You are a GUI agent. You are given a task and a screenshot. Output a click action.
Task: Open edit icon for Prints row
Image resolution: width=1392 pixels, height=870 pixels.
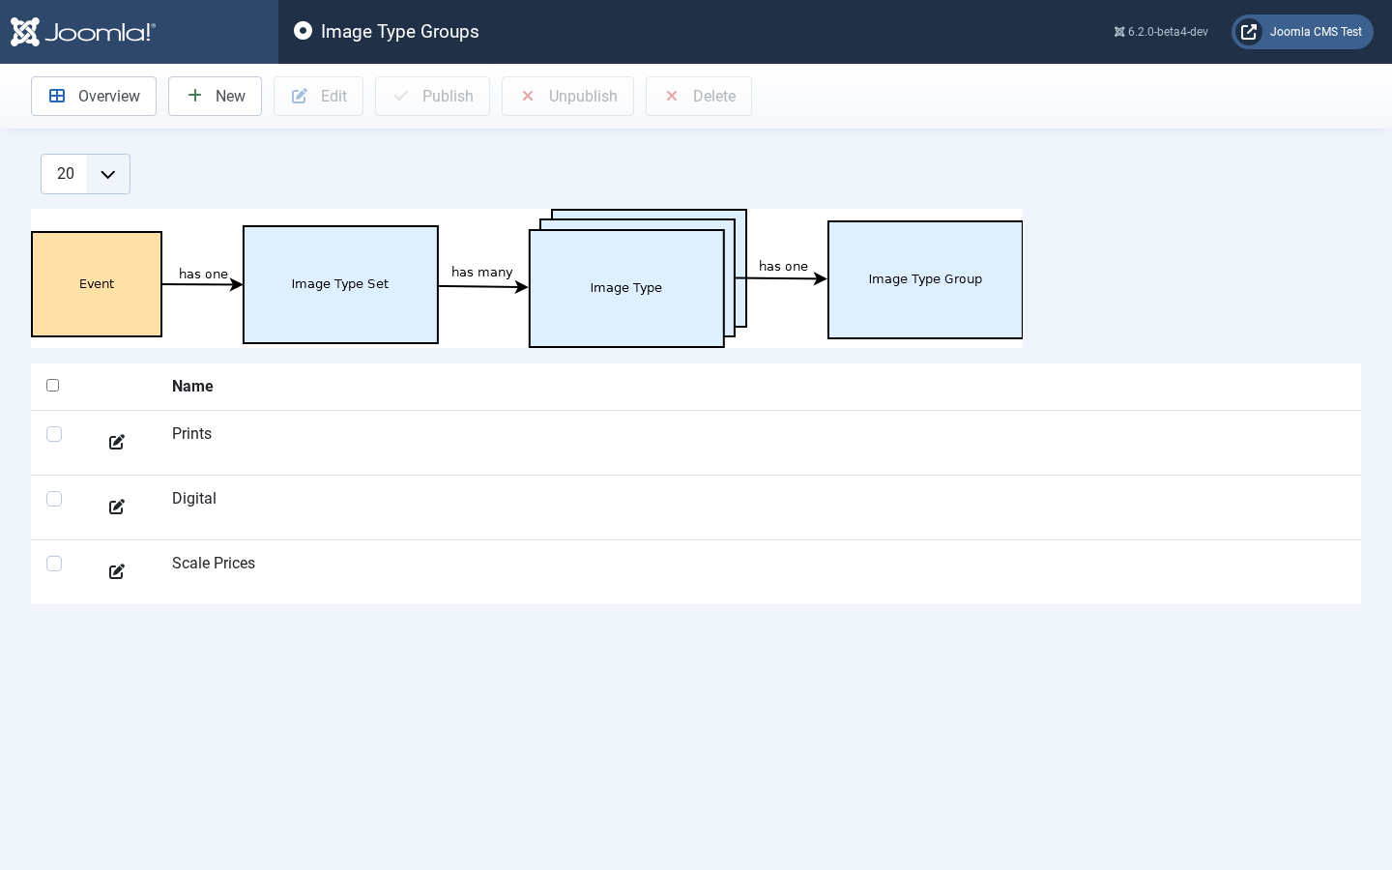point(117,442)
